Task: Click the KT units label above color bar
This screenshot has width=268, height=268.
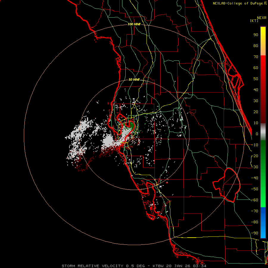Action: [254, 21]
